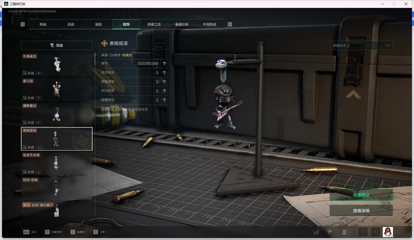Click the help icon beside 隐藏特性

pos(164,100)
